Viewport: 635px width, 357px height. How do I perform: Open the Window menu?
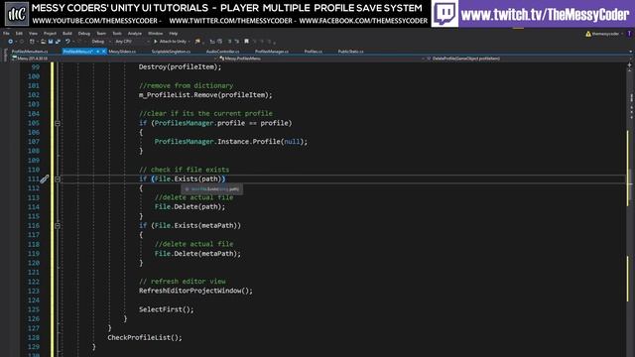[155, 34]
